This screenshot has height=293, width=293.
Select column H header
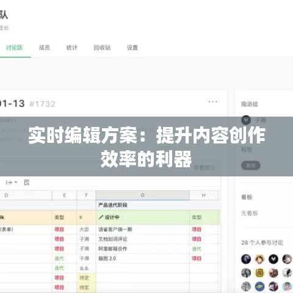(x=204, y=195)
